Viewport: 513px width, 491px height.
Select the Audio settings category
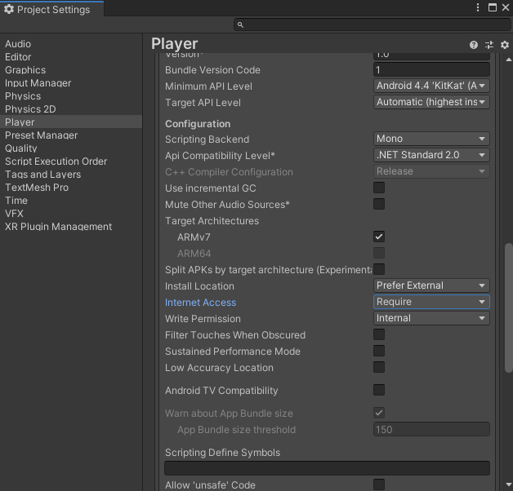(71, 44)
